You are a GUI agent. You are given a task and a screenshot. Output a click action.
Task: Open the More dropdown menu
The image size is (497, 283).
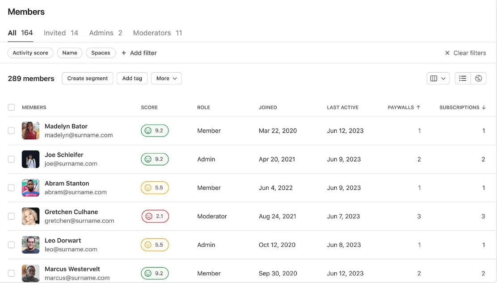(166, 79)
